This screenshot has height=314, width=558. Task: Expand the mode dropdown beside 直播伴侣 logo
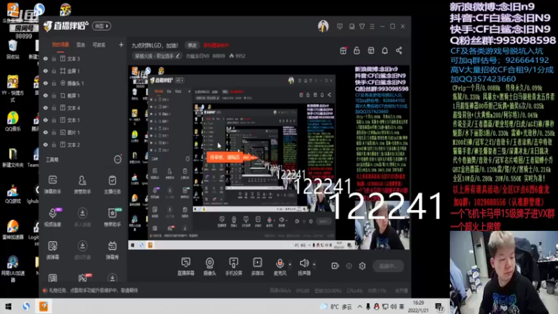click(101, 26)
